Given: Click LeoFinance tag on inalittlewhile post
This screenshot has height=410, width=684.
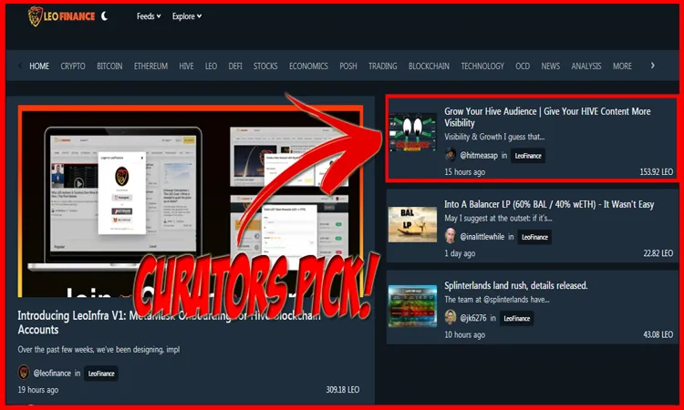Looking at the screenshot, I should [x=534, y=237].
